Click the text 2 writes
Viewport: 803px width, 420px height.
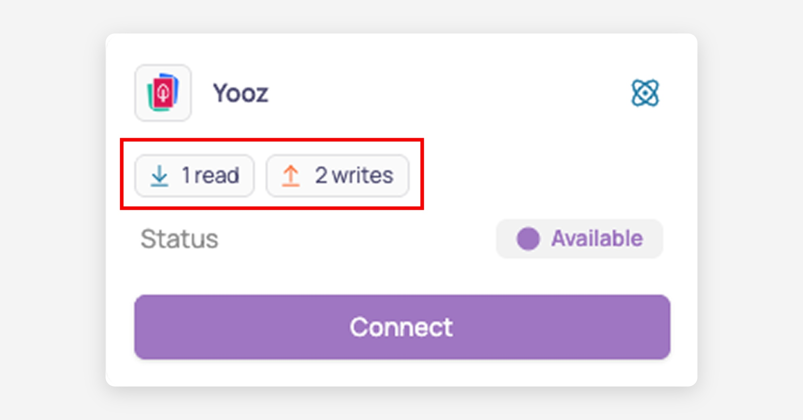click(x=354, y=175)
